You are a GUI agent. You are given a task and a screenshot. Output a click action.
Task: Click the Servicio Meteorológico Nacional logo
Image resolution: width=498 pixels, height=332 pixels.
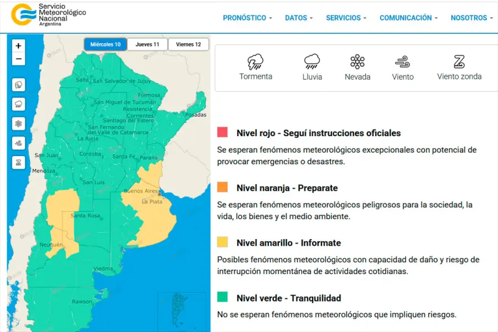(49, 16)
